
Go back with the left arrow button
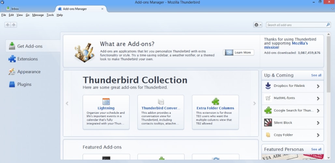8,25
